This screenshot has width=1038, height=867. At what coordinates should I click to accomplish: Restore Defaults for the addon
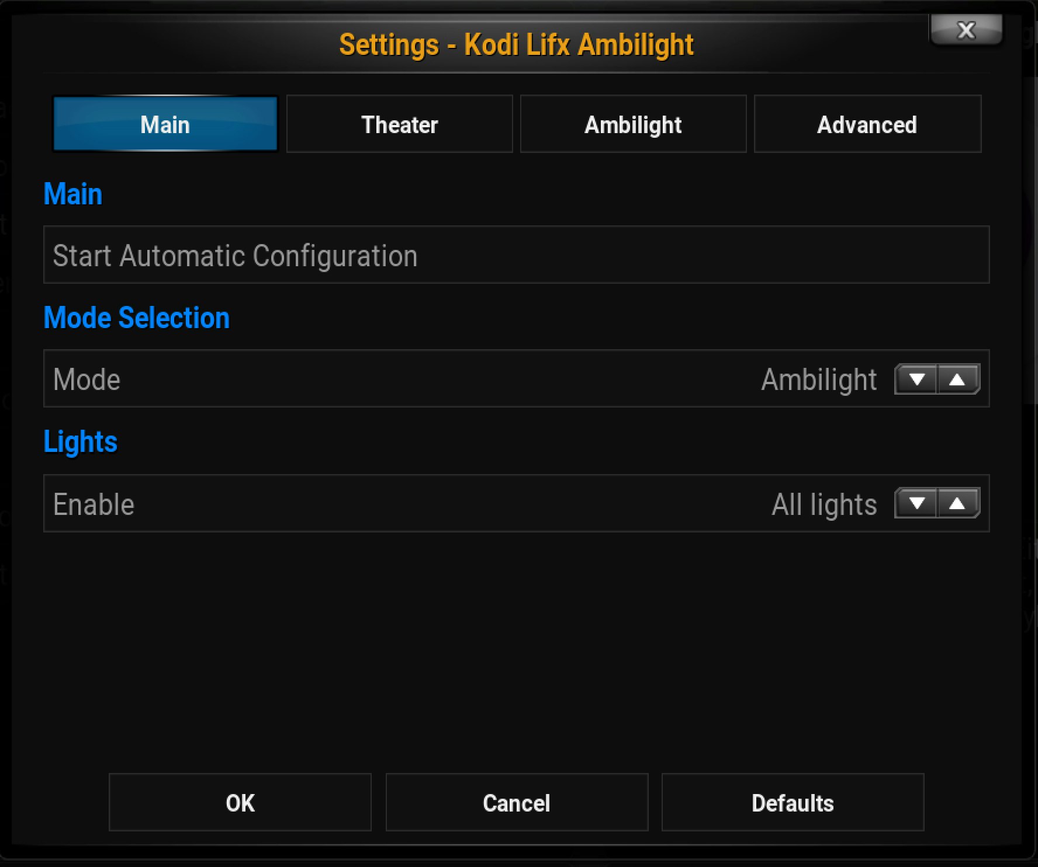(x=793, y=802)
